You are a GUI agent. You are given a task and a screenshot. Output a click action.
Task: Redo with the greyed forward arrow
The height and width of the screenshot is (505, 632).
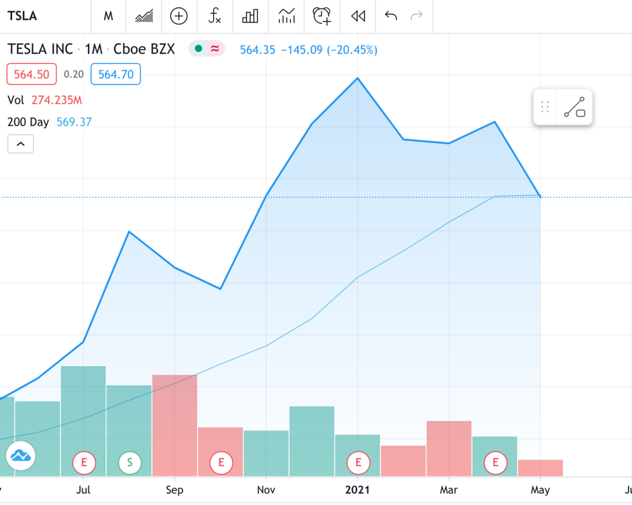click(x=416, y=16)
